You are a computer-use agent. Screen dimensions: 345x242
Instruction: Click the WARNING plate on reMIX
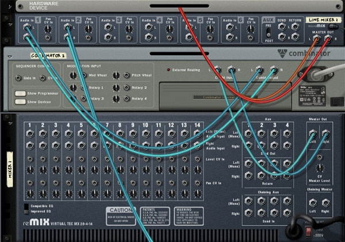point(189,216)
